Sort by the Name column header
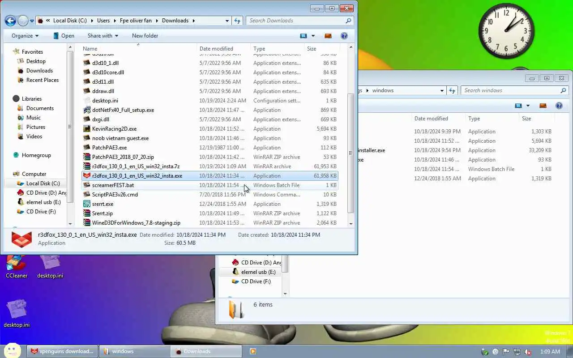This screenshot has width=573, height=358. pyautogui.click(x=138, y=49)
